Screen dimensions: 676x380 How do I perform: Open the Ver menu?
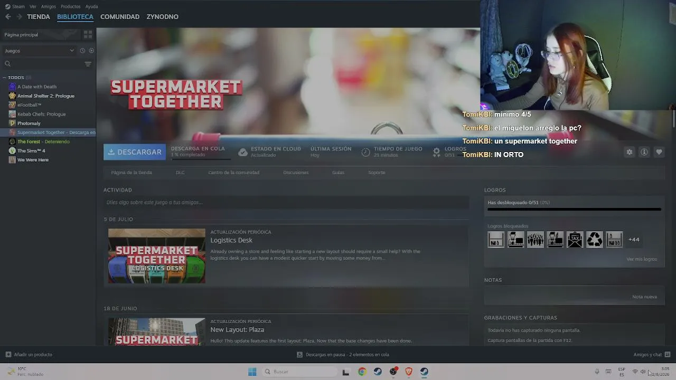(33, 7)
